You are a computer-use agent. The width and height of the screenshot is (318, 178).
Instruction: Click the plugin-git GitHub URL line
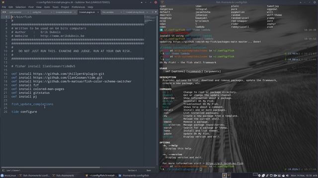pos(58,74)
